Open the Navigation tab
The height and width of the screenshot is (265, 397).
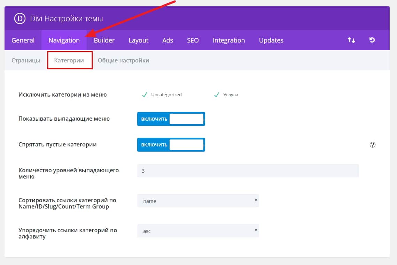(64, 40)
